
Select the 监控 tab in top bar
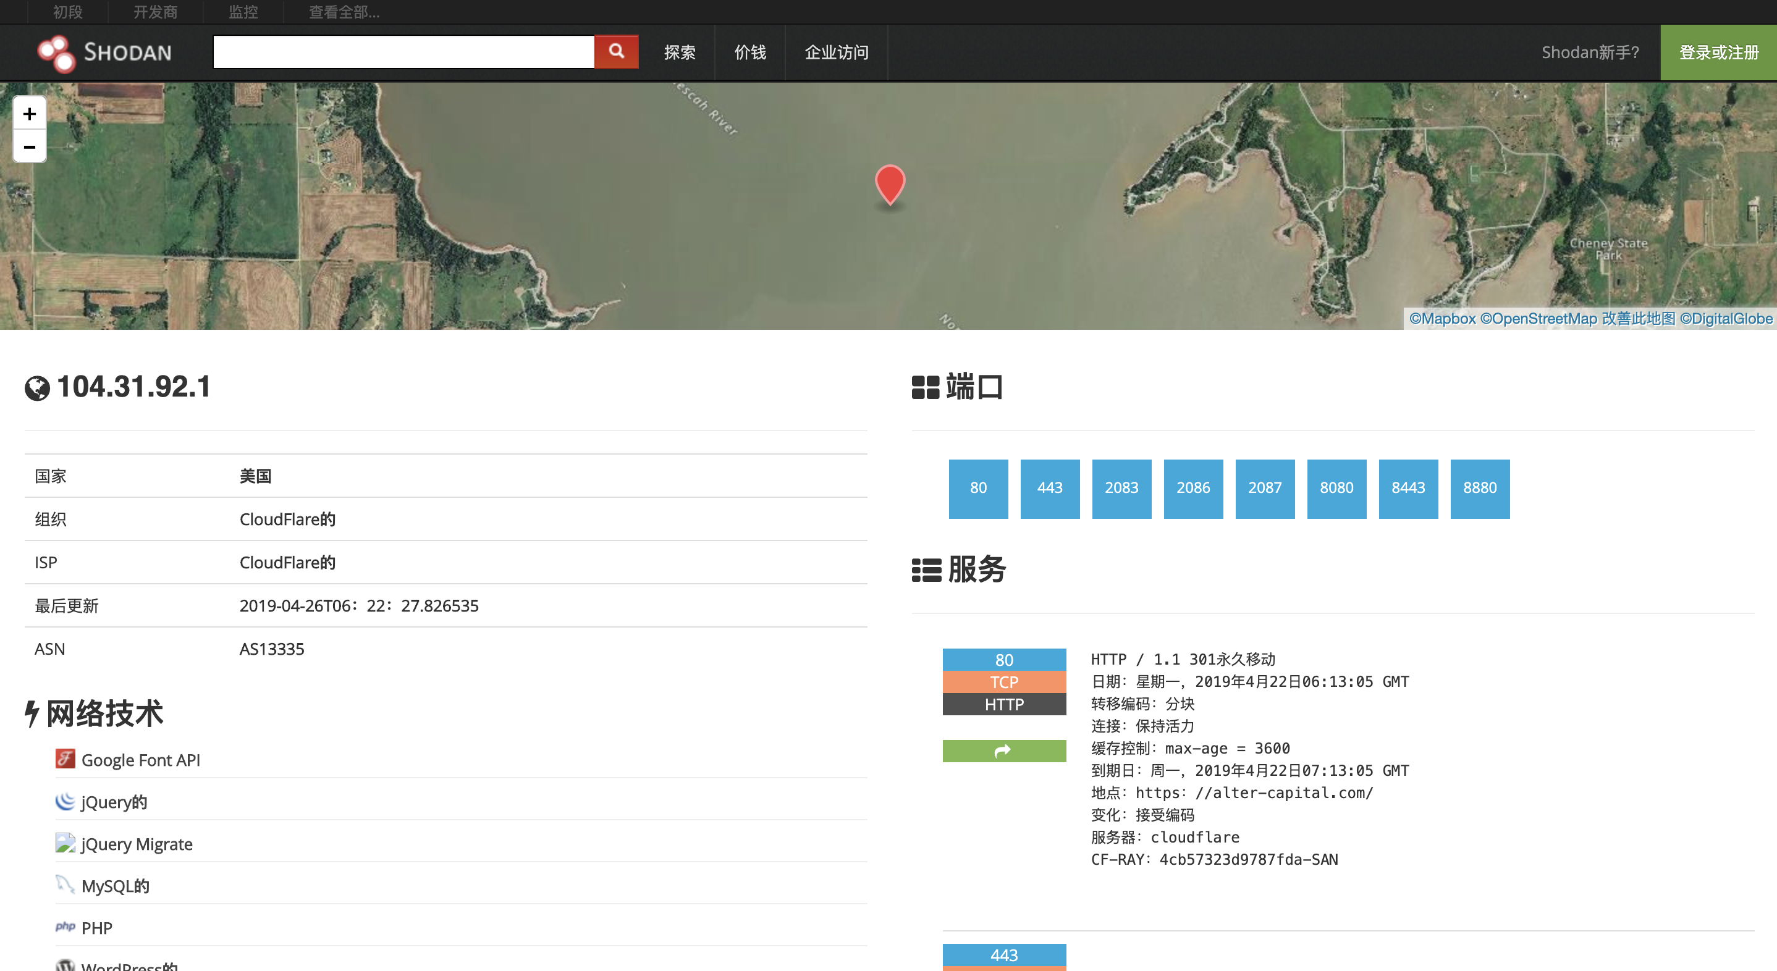(x=243, y=12)
